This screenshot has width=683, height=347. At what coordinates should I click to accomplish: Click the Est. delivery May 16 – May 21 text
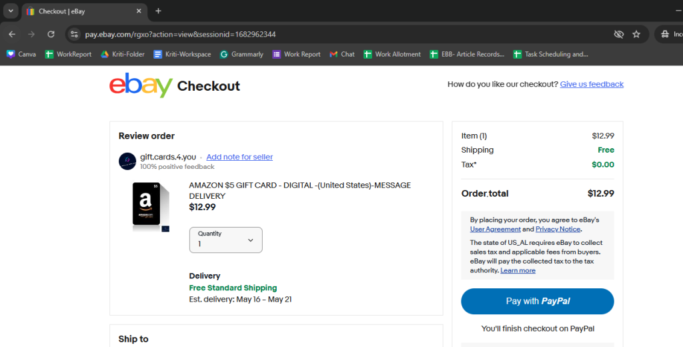coord(240,300)
